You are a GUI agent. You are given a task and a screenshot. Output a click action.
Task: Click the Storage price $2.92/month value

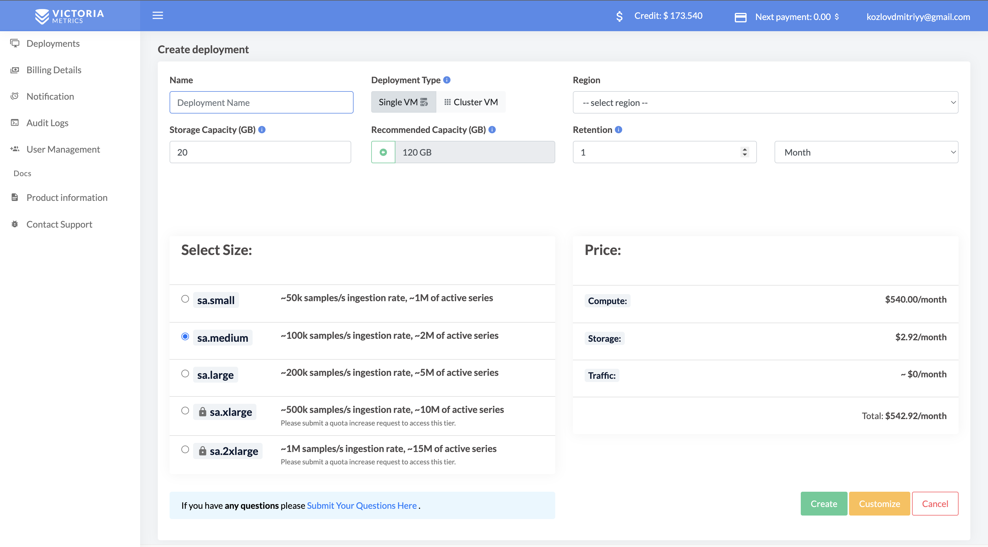point(921,337)
